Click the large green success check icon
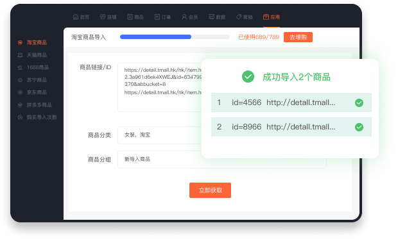 (x=248, y=76)
